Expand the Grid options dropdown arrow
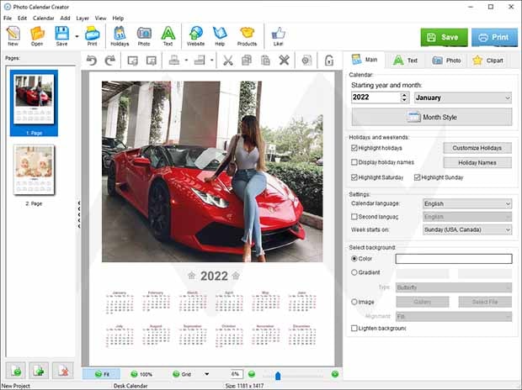 (207, 374)
